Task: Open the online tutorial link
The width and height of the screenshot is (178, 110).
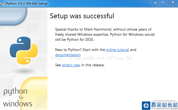Action: [117, 50]
